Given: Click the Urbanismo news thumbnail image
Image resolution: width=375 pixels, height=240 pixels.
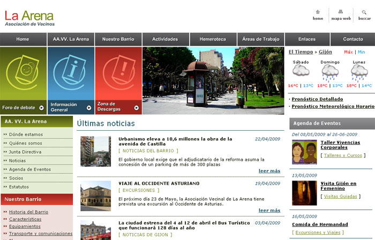Looking at the screenshot, I should pos(95,152).
